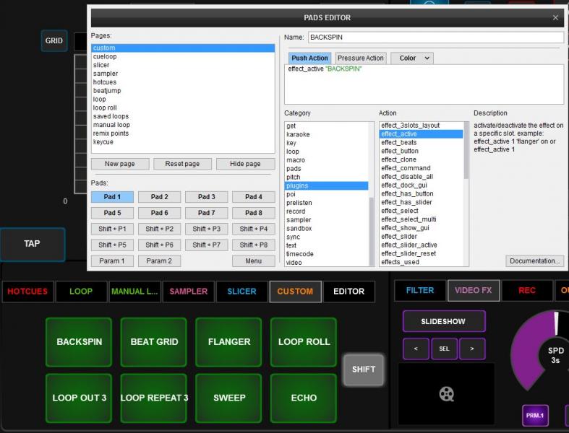Switch to the FILTER tab
569x433 pixels.
pos(420,290)
